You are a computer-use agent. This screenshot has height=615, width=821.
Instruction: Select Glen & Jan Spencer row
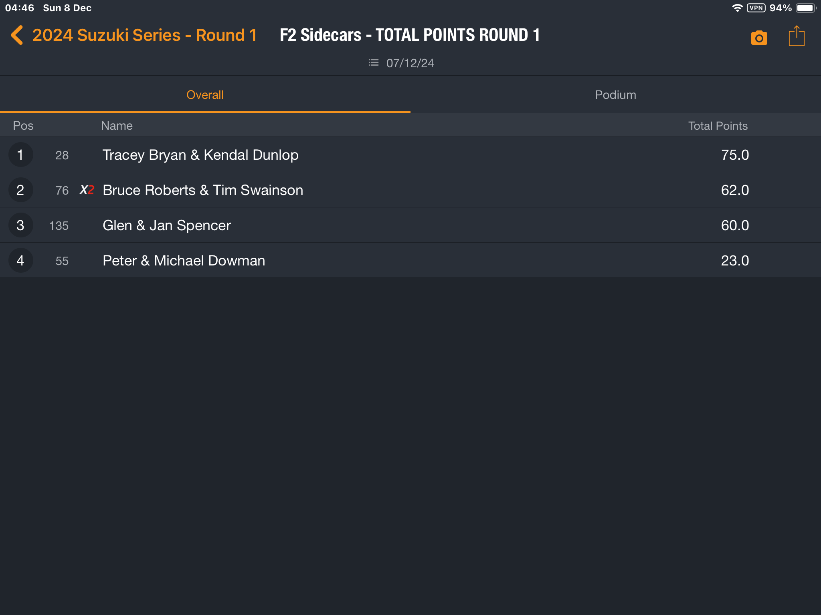410,225
